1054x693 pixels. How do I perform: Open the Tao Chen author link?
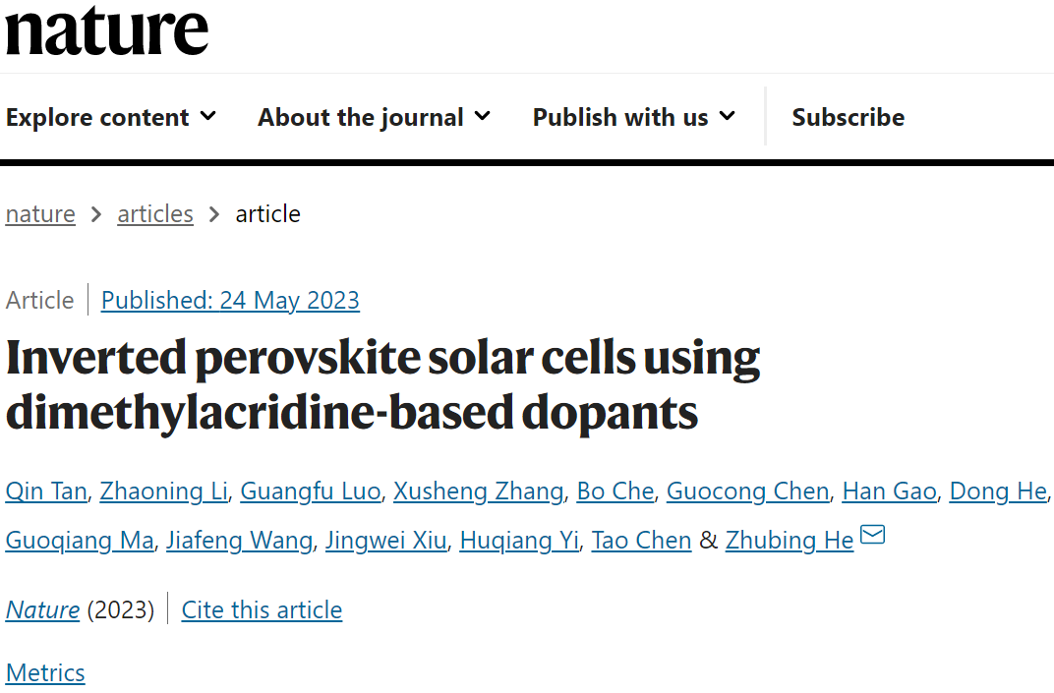[641, 541]
